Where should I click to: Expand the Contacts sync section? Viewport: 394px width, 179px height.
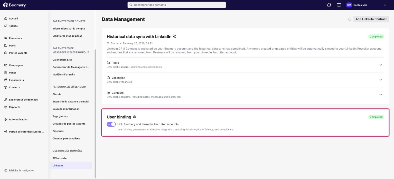pyautogui.click(x=381, y=95)
